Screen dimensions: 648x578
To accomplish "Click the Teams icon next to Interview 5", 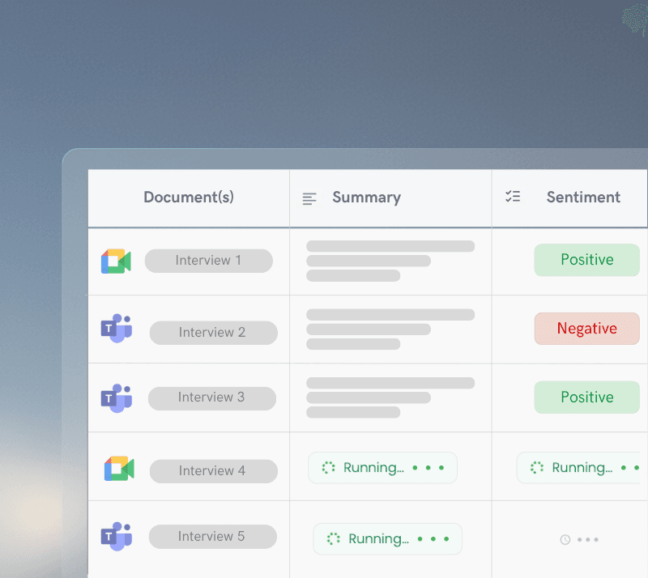I will click(x=116, y=536).
